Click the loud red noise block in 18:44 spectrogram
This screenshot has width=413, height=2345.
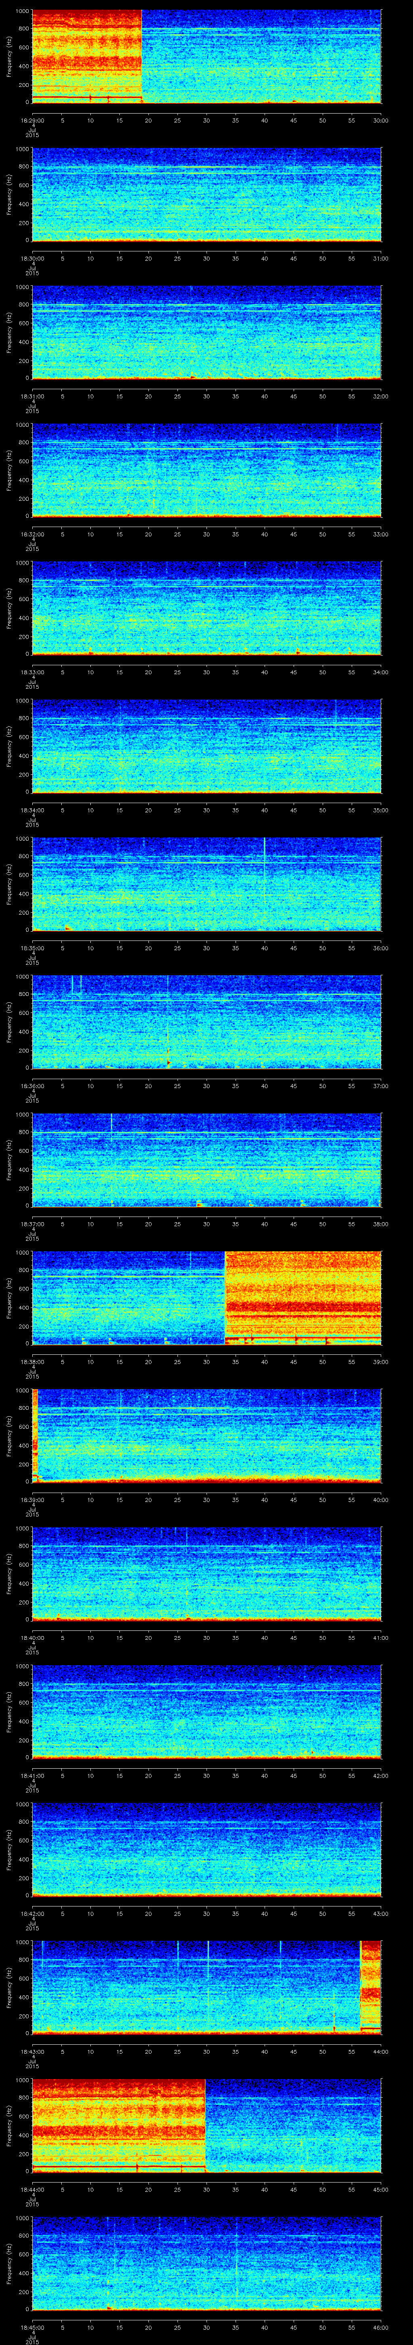click(119, 2126)
